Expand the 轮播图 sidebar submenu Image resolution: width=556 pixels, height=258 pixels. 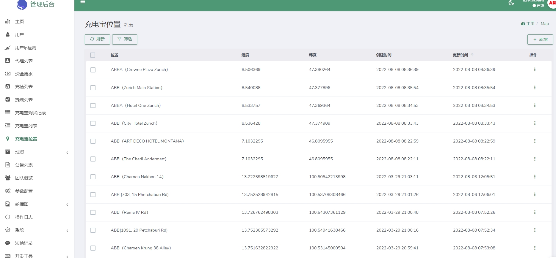coord(67,205)
